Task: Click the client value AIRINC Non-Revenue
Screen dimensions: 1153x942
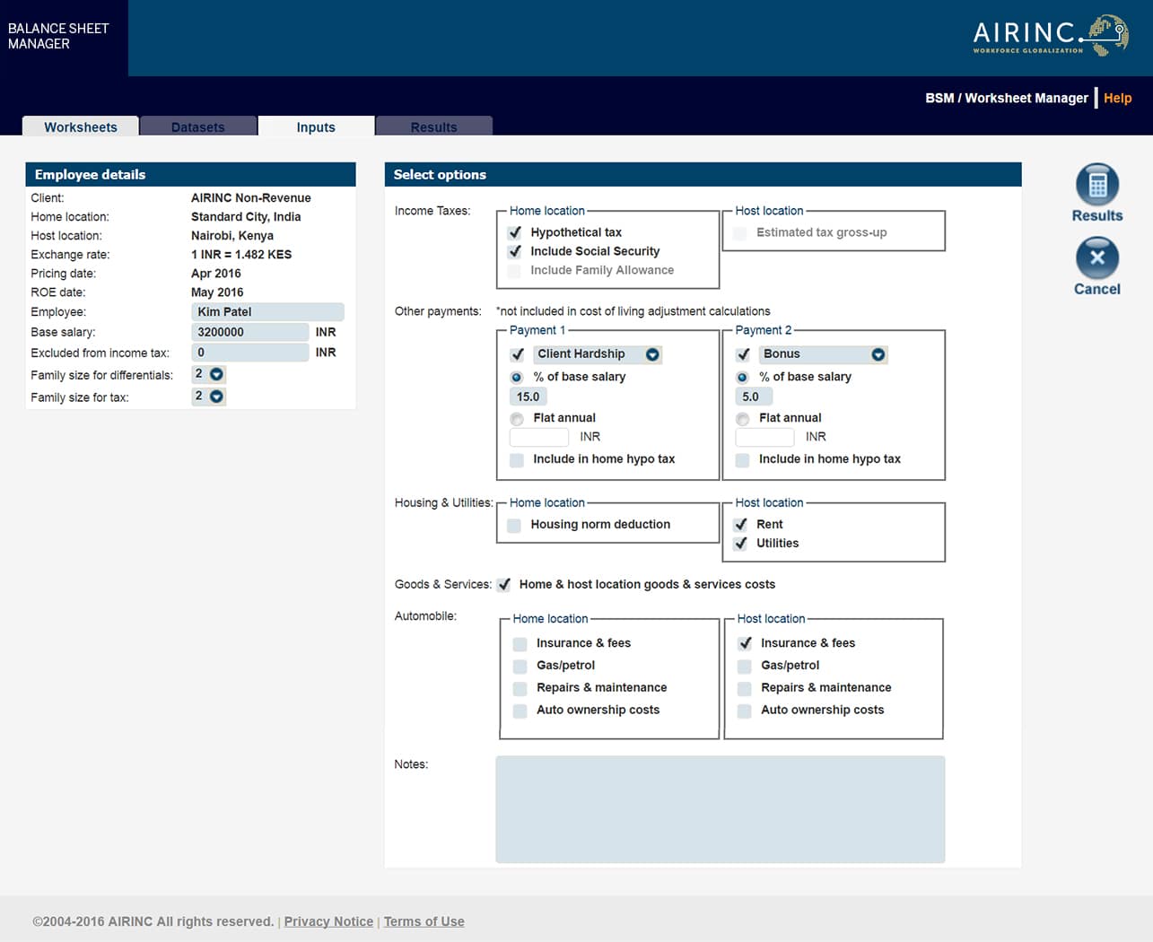Action: [251, 198]
